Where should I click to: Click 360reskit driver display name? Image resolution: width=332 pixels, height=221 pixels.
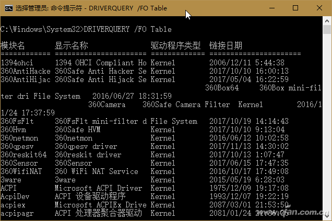88,155
